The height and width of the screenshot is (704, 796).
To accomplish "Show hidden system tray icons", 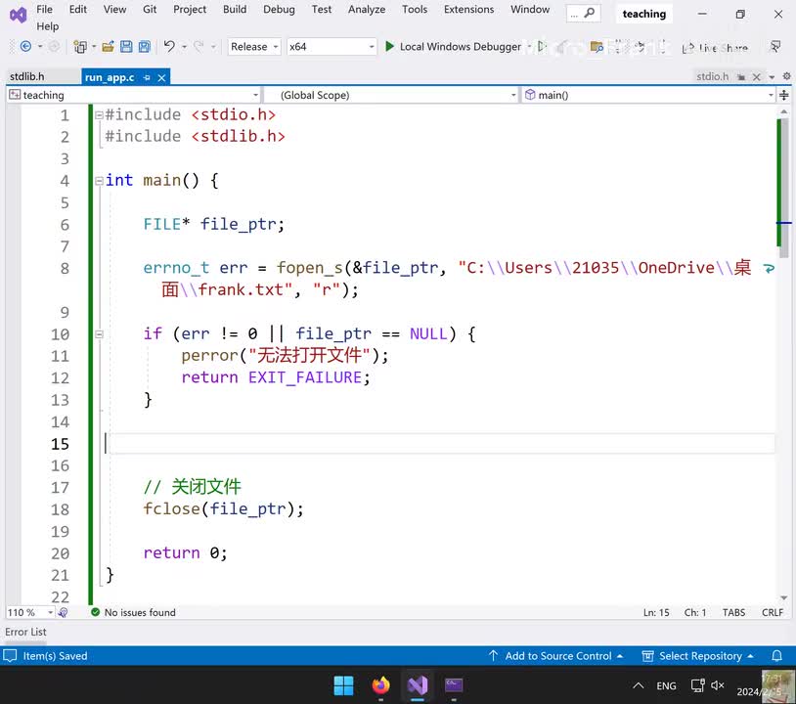I will click(x=639, y=685).
